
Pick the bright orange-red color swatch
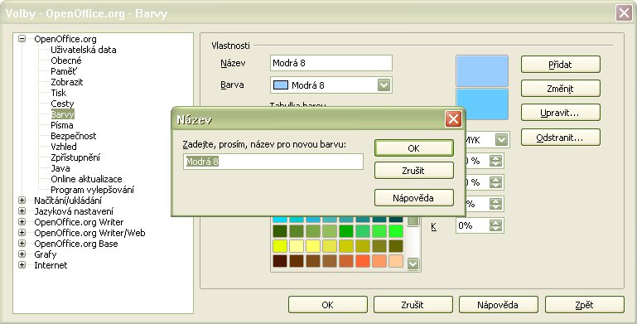pyautogui.click(x=363, y=261)
